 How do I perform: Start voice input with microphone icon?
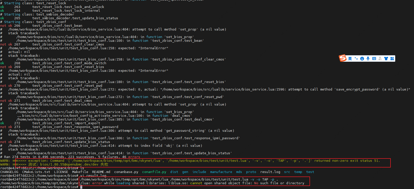(368, 58)
